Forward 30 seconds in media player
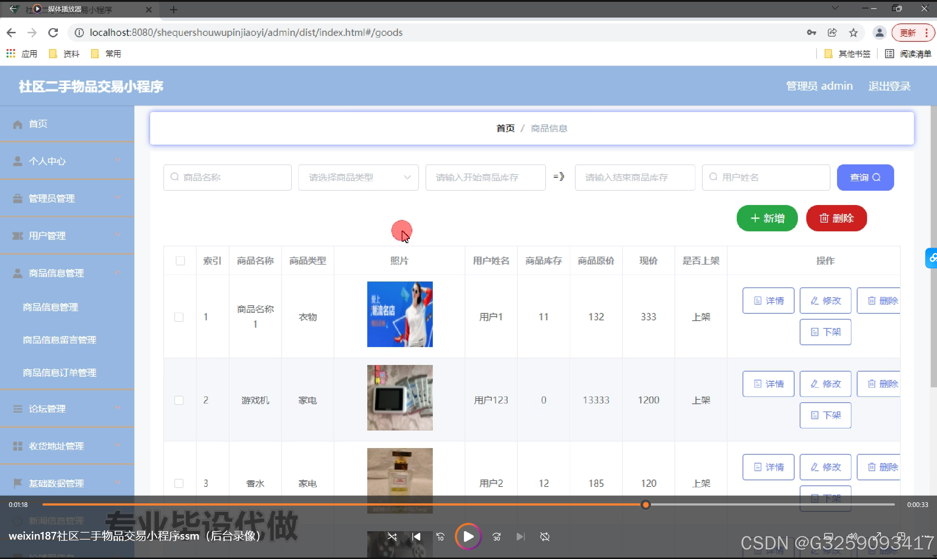937x559 pixels. pos(497,536)
